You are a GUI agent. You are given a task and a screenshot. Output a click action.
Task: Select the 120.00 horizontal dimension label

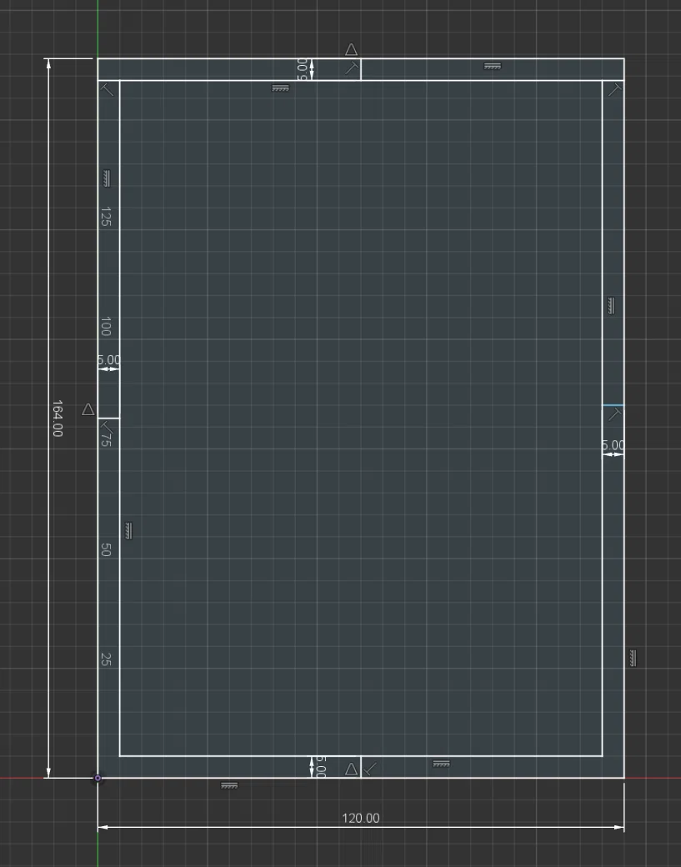pyautogui.click(x=361, y=819)
